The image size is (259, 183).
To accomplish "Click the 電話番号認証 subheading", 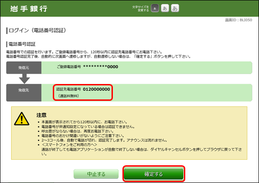I will 22,44.
